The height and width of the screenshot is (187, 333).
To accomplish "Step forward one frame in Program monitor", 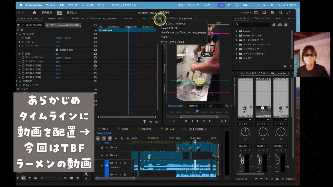I will [x=204, y=121].
